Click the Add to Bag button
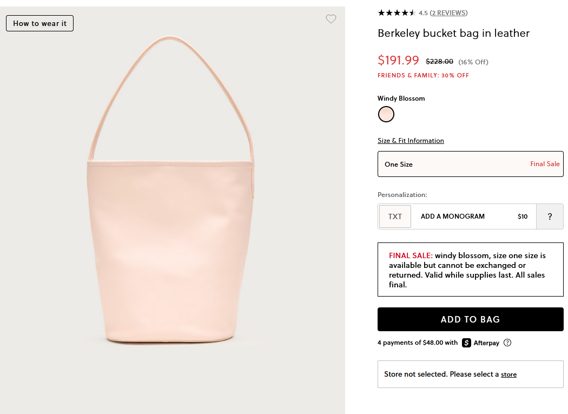This screenshot has width=568, height=414. (470, 319)
